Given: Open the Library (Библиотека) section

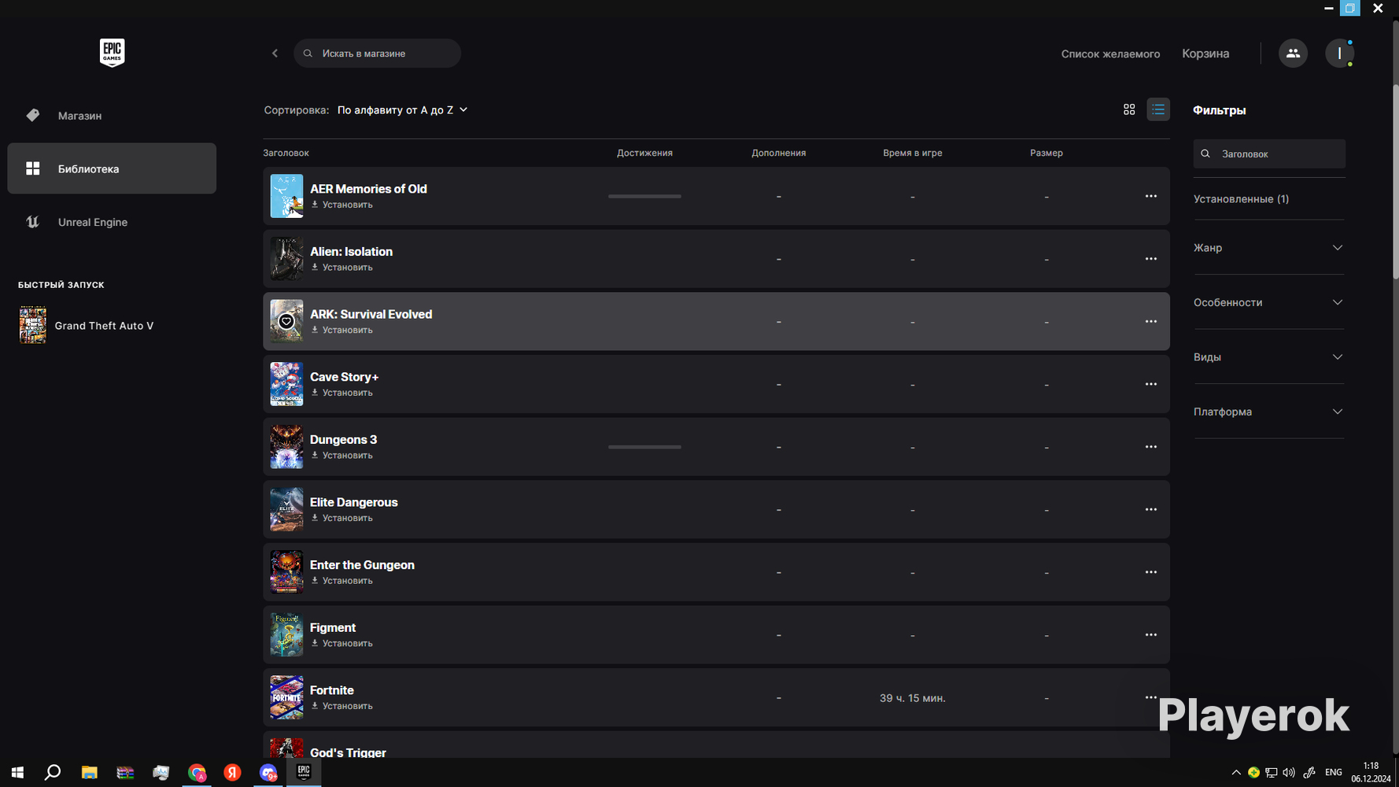Looking at the screenshot, I should tap(112, 168).
